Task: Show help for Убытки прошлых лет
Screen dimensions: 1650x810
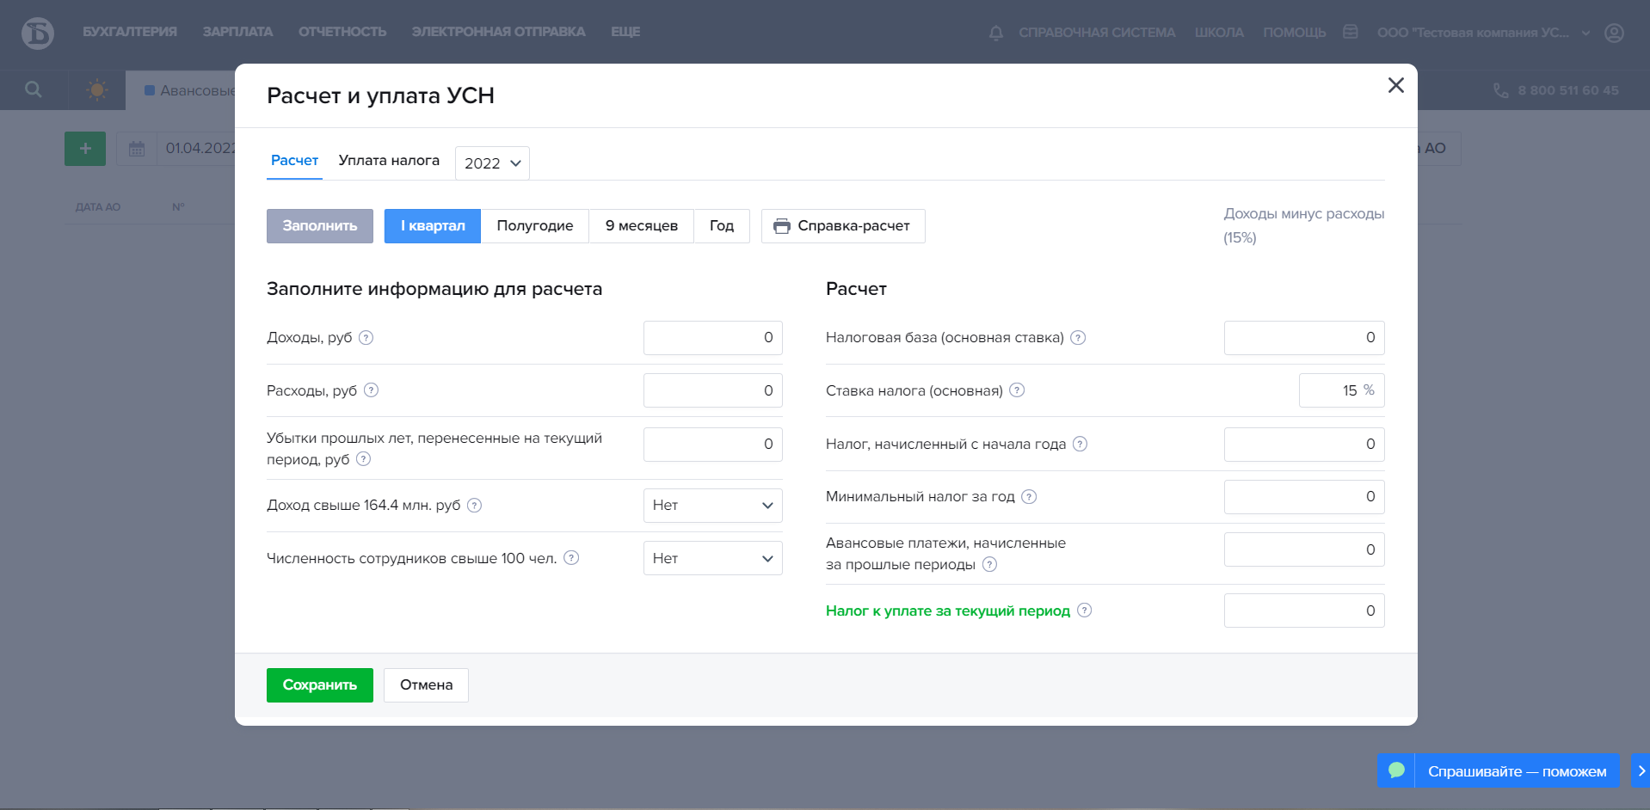Action: tap(364, 459)
